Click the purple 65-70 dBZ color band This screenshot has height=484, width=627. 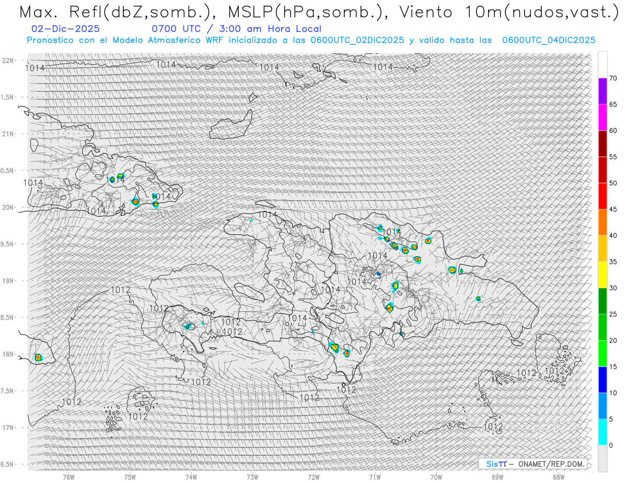click(602, 91)
